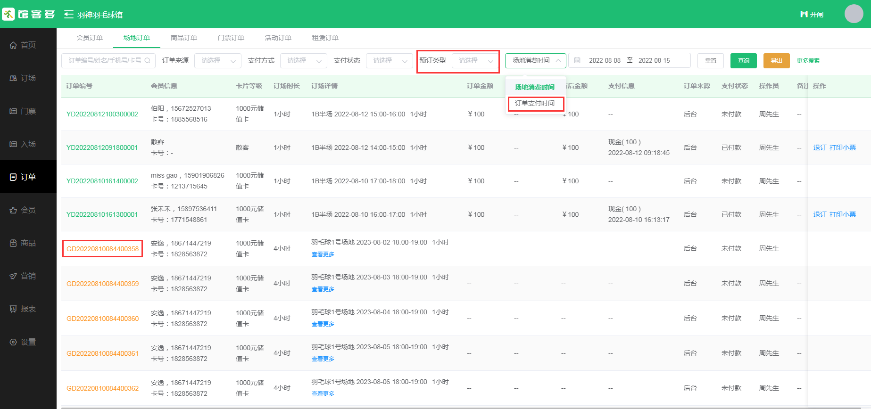Viewport: 871px width, 409px height.
Task: Expand the 支付方式 dropdown
Action: (x=304, y=60)
